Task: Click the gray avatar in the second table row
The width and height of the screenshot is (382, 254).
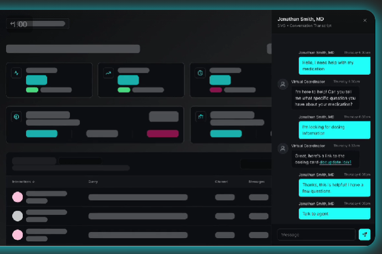Action: (18, 216)
